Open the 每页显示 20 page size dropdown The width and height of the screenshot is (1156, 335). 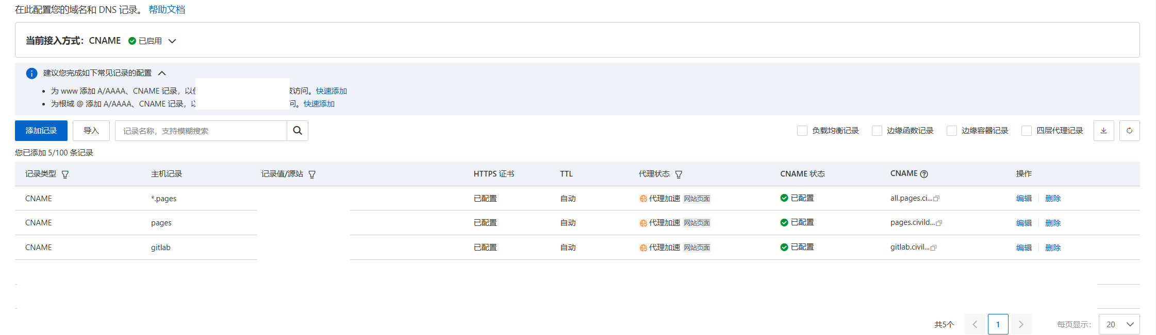(x=1119, y=324)
